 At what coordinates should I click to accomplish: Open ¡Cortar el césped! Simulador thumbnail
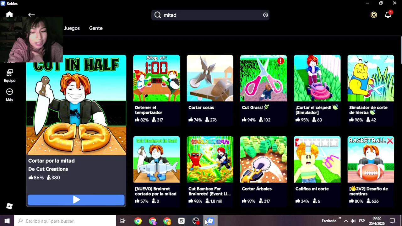click(317, 78)
